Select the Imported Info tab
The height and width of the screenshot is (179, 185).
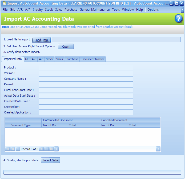13,59
